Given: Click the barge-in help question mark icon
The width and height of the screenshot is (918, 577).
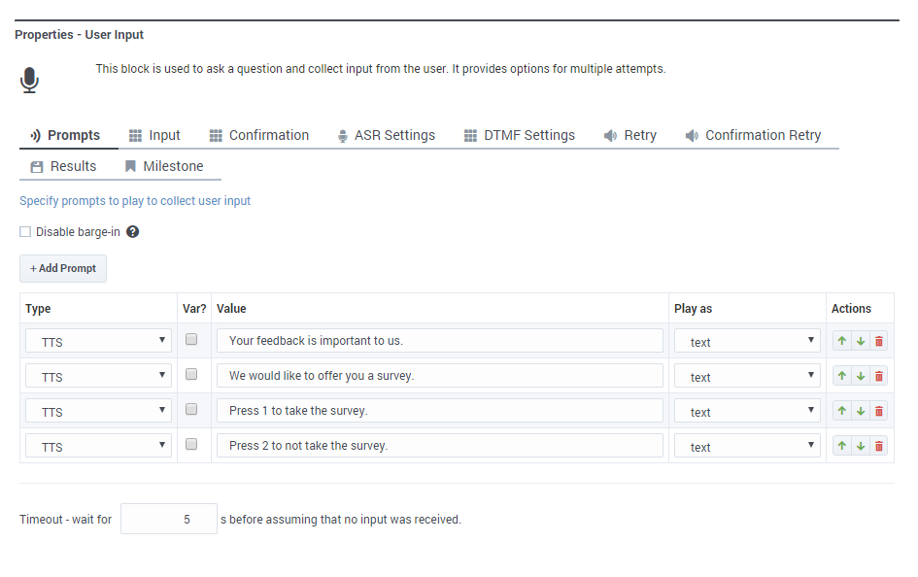Looking at the screenshot, I should click(133, 232).
